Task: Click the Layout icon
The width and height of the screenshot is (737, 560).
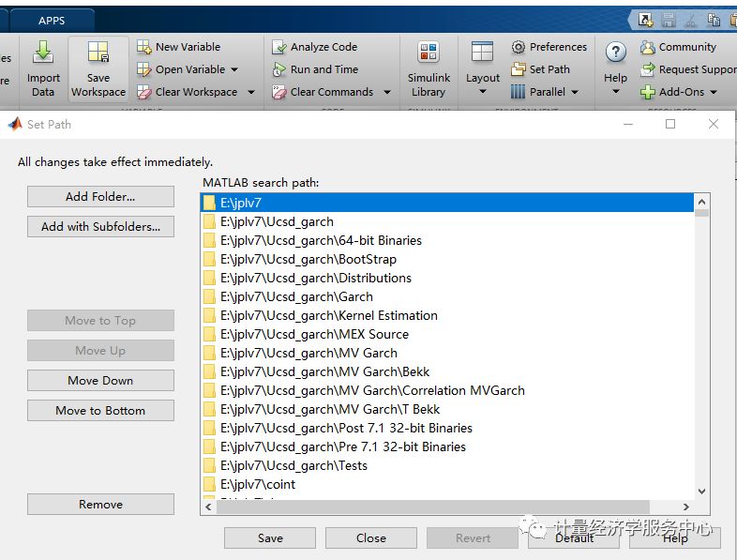Action: click(x=482, y=52)
